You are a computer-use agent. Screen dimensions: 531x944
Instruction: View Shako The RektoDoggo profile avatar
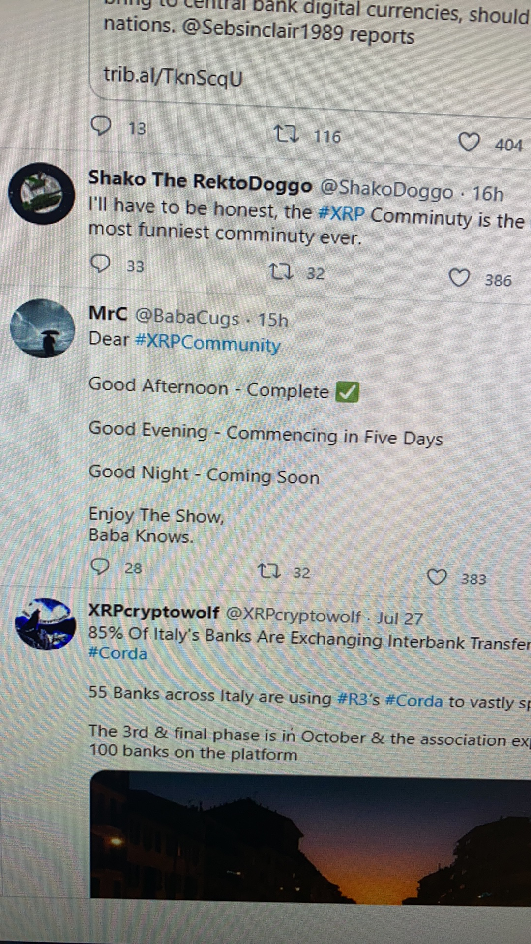42,194
